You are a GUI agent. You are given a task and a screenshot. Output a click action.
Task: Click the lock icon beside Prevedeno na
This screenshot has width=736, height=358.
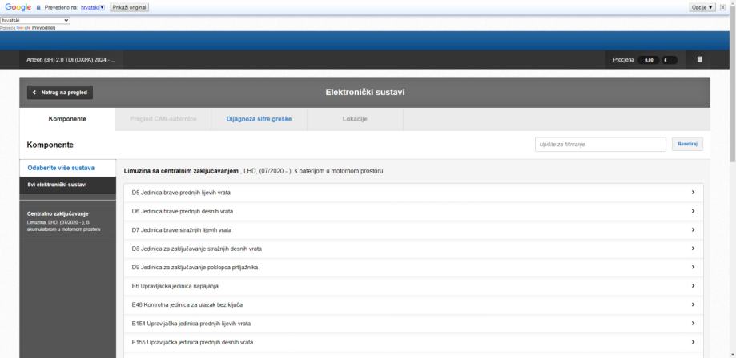(38, 7)
